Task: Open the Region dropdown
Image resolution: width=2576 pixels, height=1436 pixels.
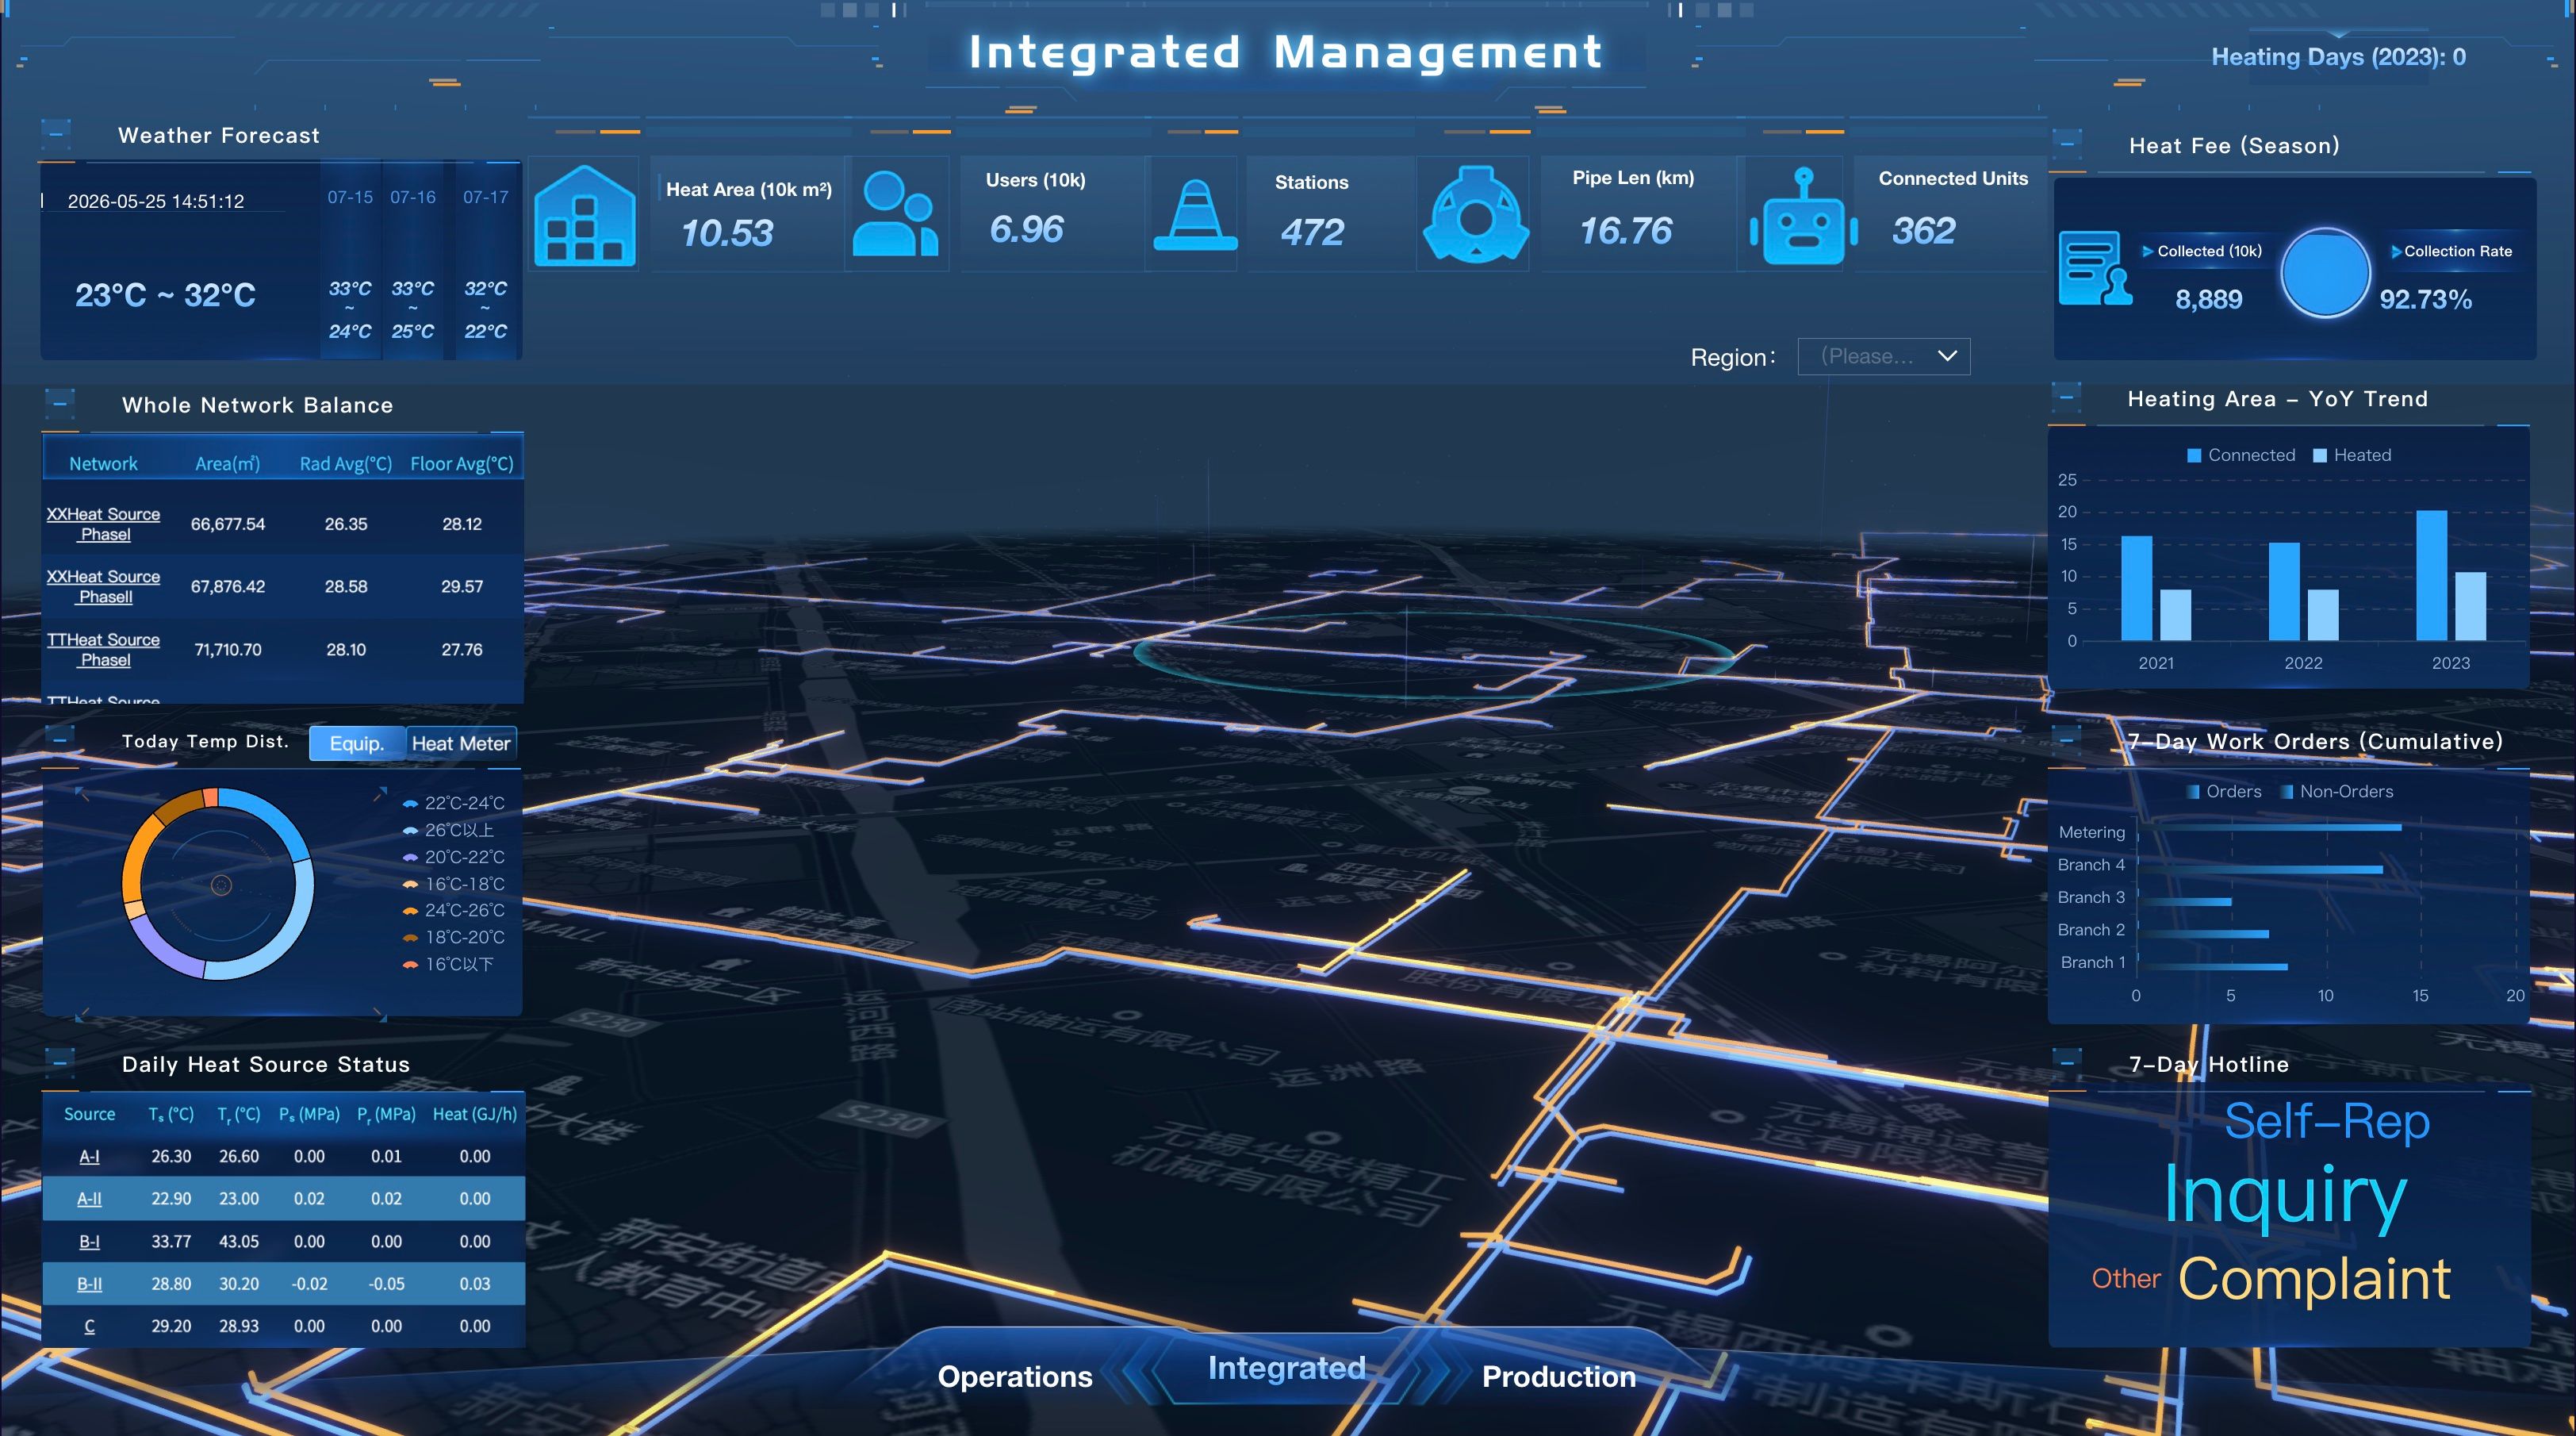Action: click(x=1884, y=356)
